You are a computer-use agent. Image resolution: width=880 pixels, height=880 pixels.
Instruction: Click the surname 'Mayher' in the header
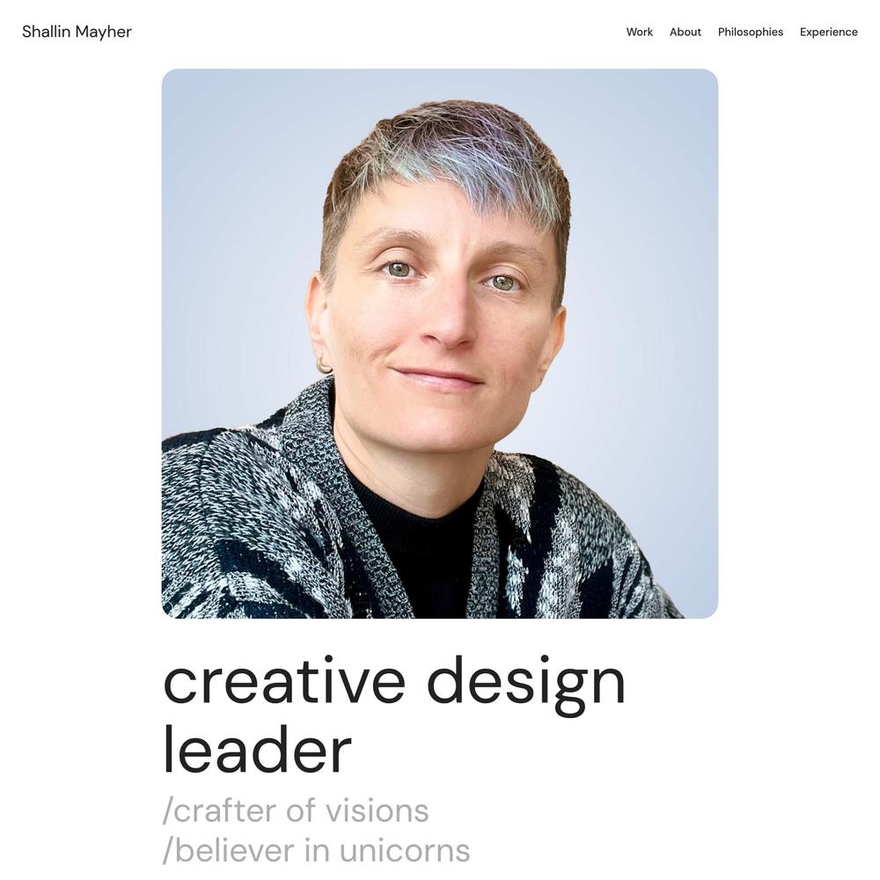[104, 33]
